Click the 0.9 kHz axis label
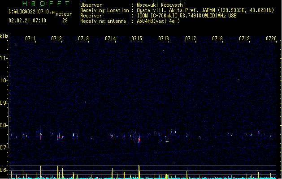 4,103
